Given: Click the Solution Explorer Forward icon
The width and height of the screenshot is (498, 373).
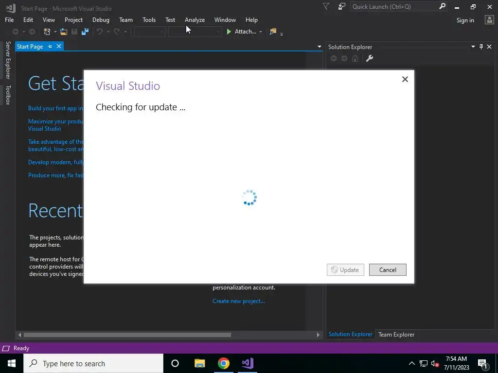Looking at the screenshot, I should point(344,58).
